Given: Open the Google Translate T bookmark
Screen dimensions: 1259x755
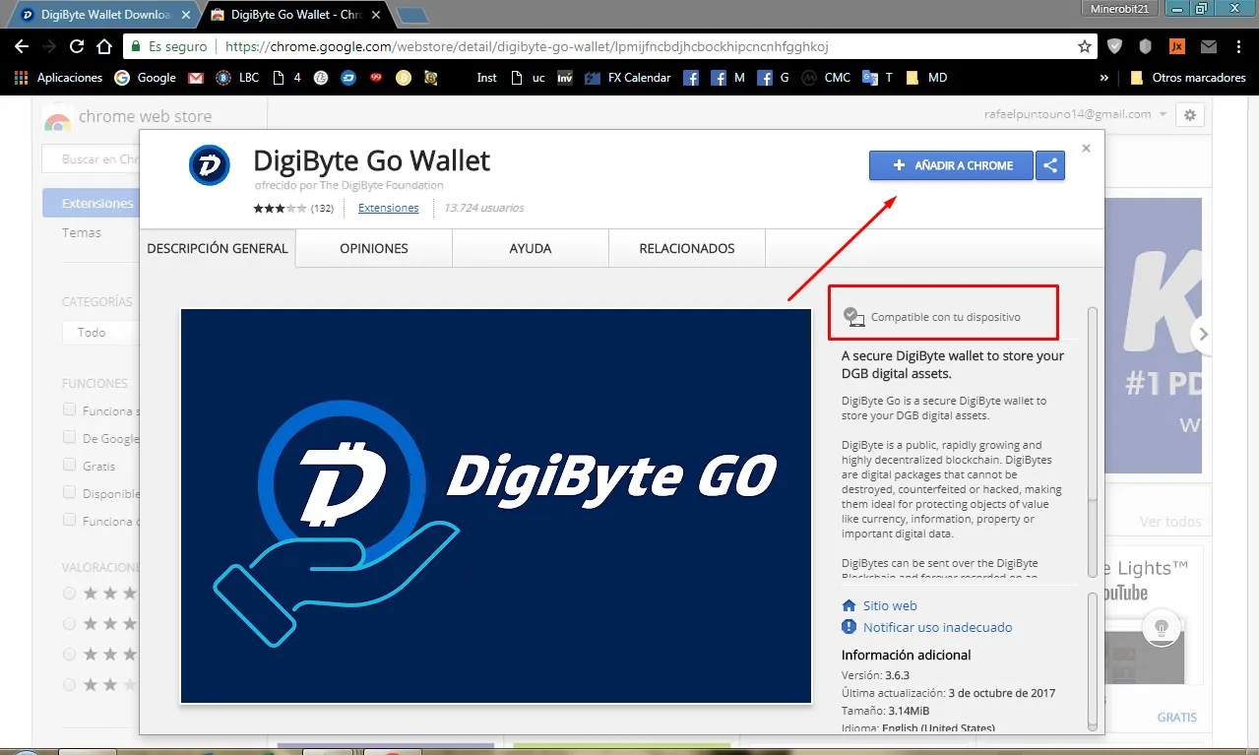Looking at the screenshot, I should point(877,78).
